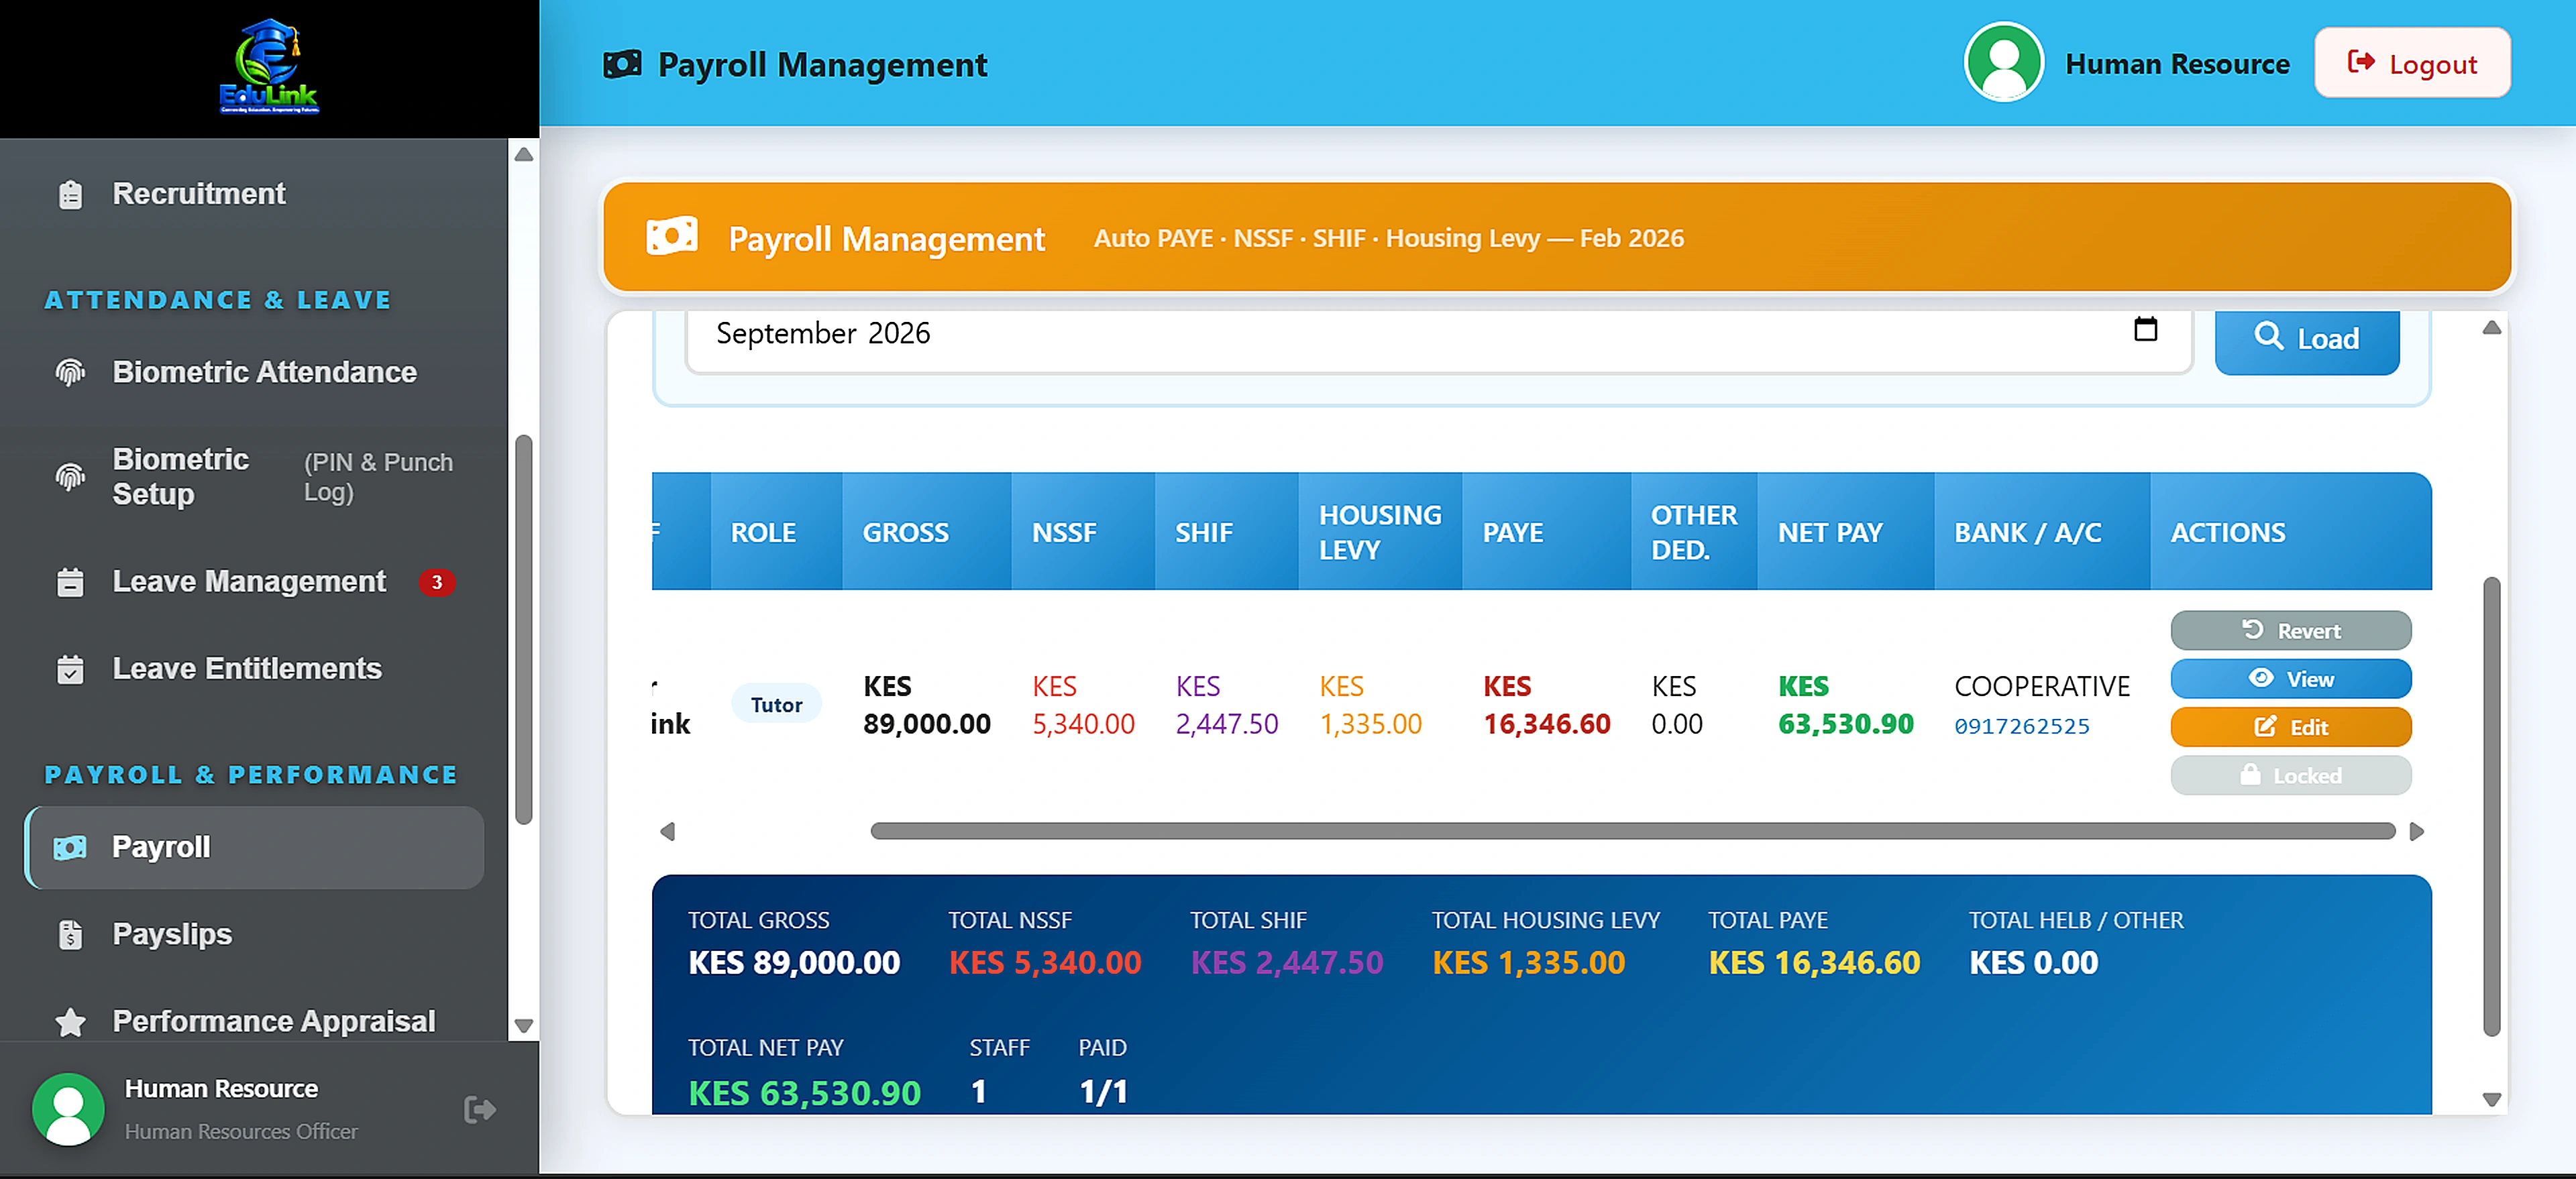Click the header user avatar icon
The width and height of the screenshot is (2576, 1179).
(2004, 62)
